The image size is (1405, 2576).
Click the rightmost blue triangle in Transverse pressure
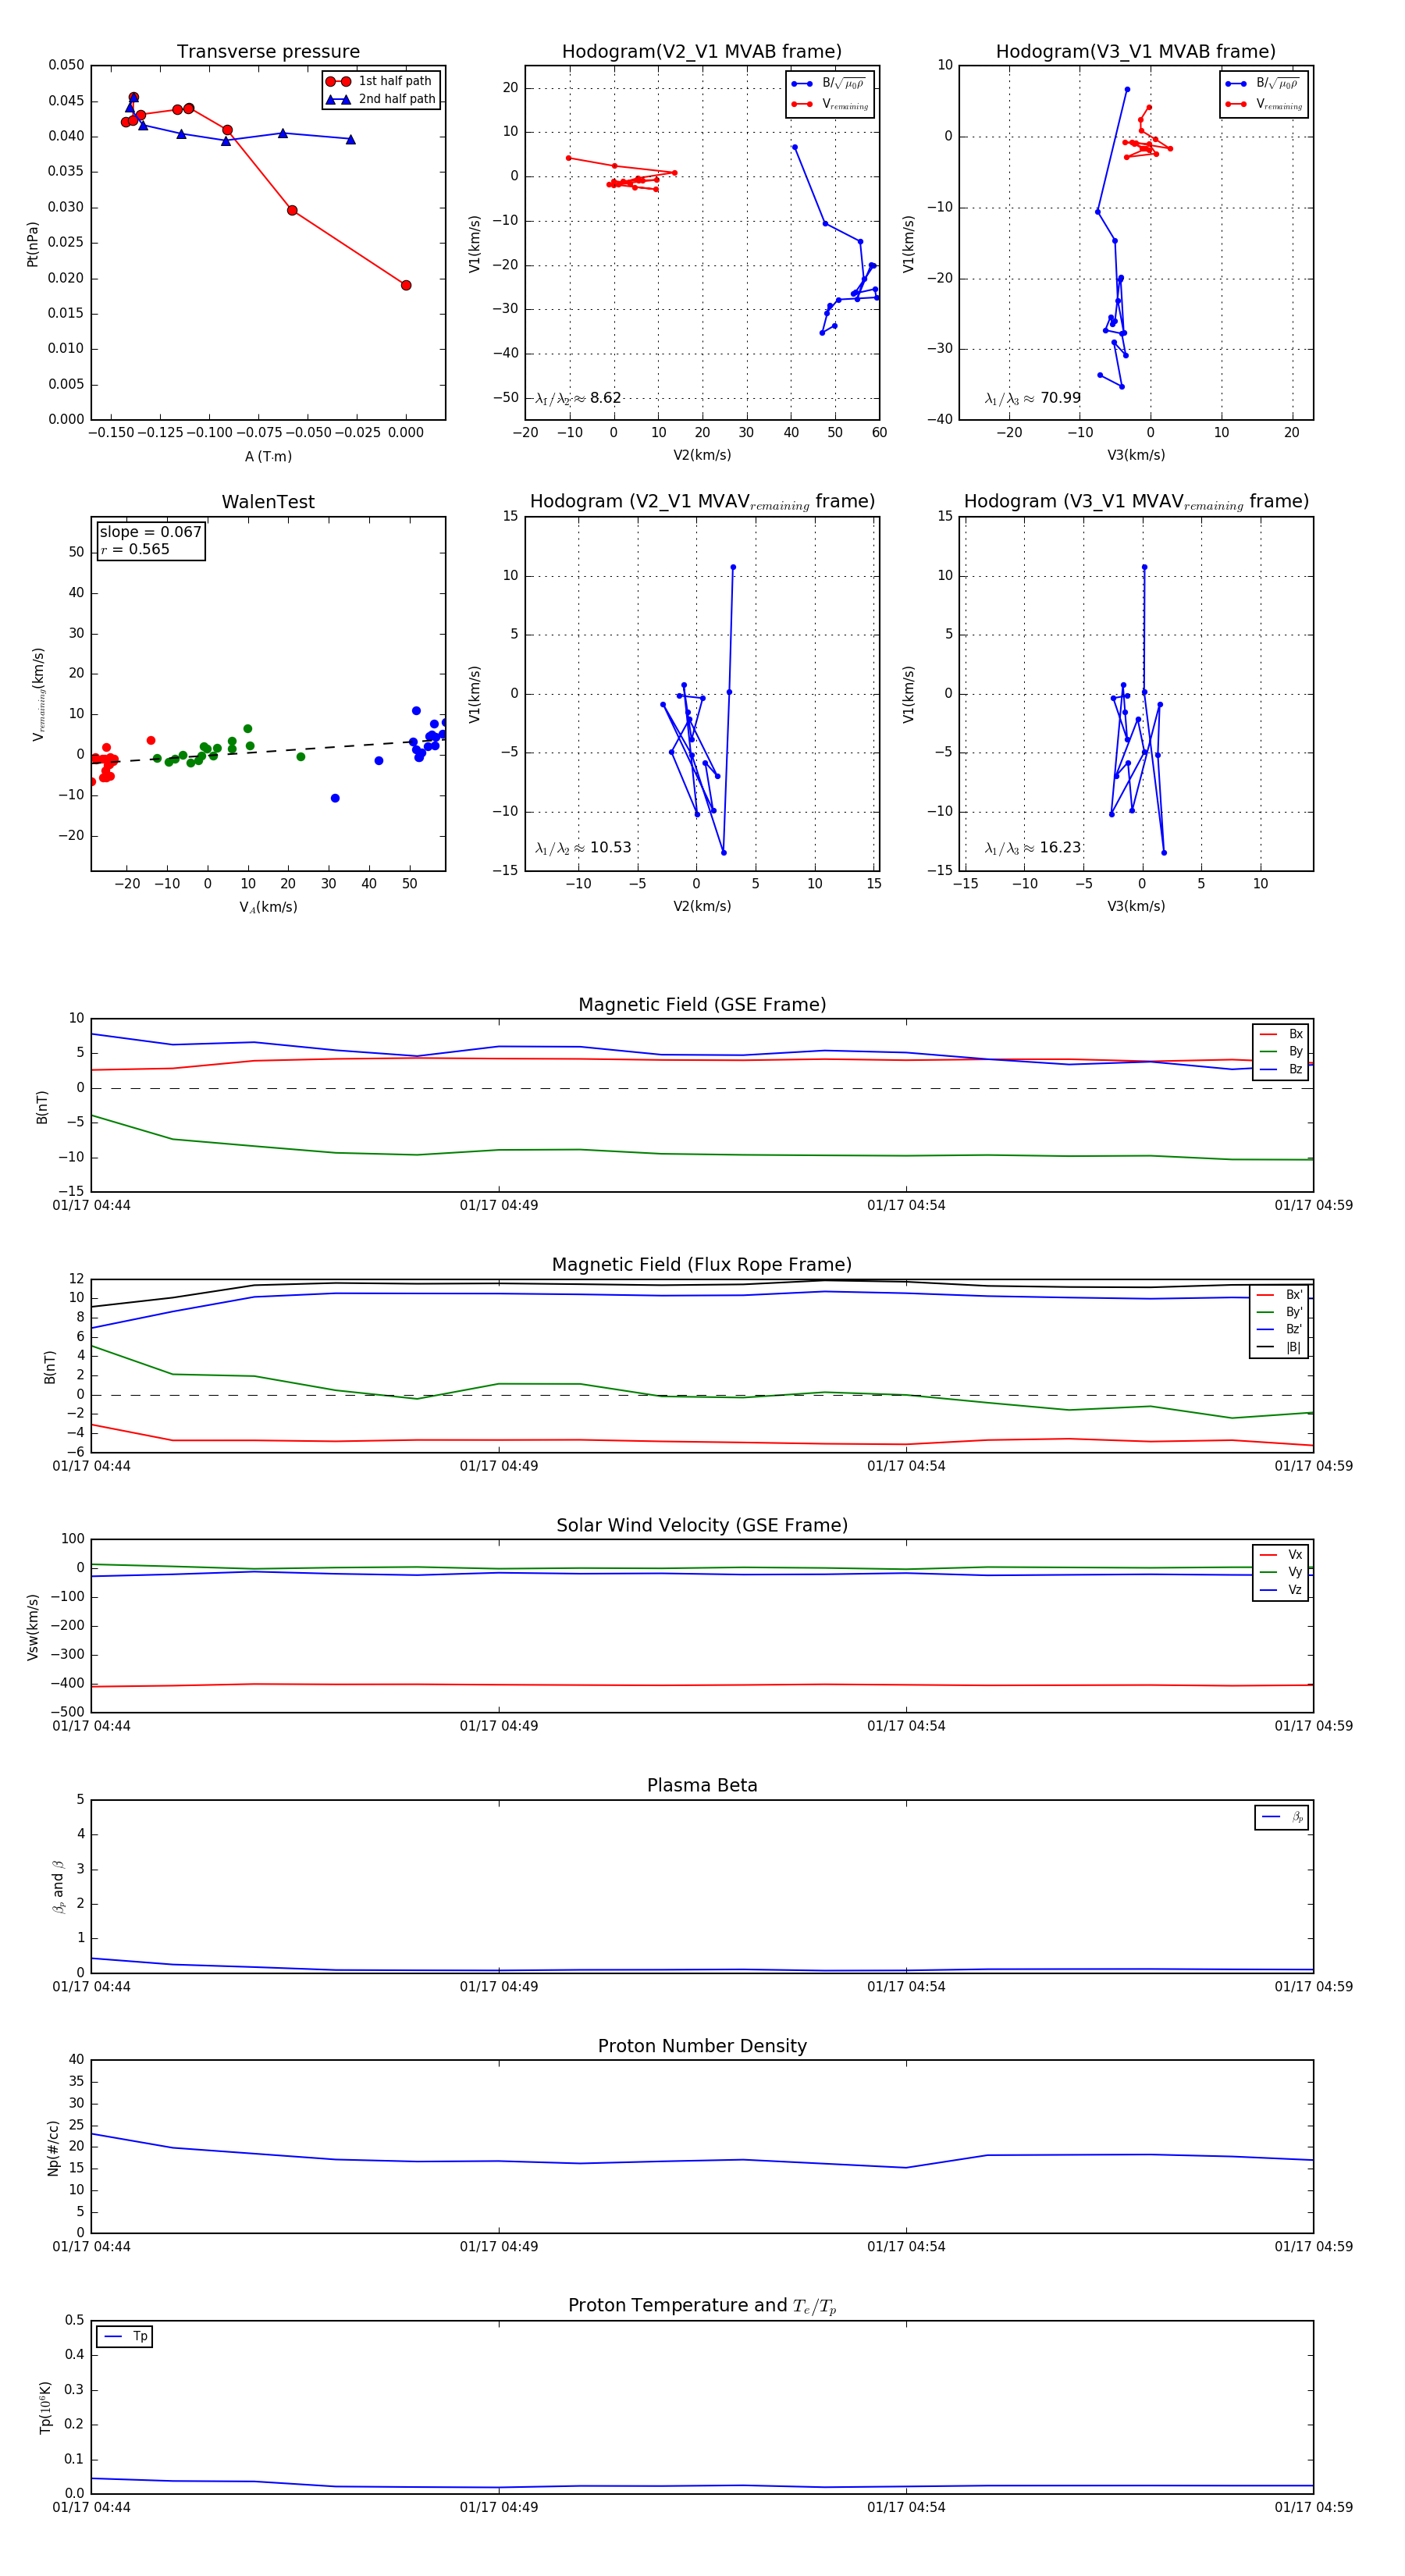point(351,139)
